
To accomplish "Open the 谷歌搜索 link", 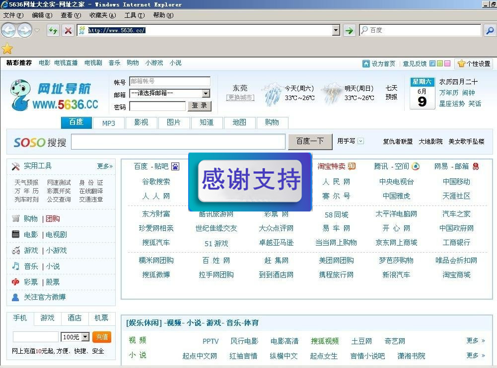I will [x=156, y=181].
